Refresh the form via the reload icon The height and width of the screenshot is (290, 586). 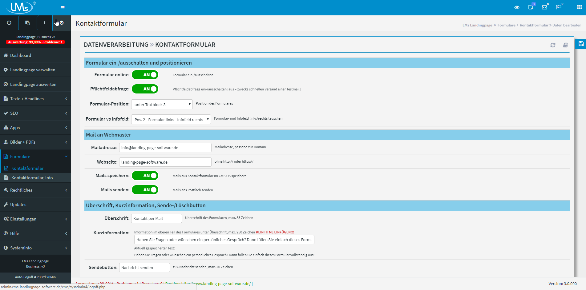coord(553,45)
